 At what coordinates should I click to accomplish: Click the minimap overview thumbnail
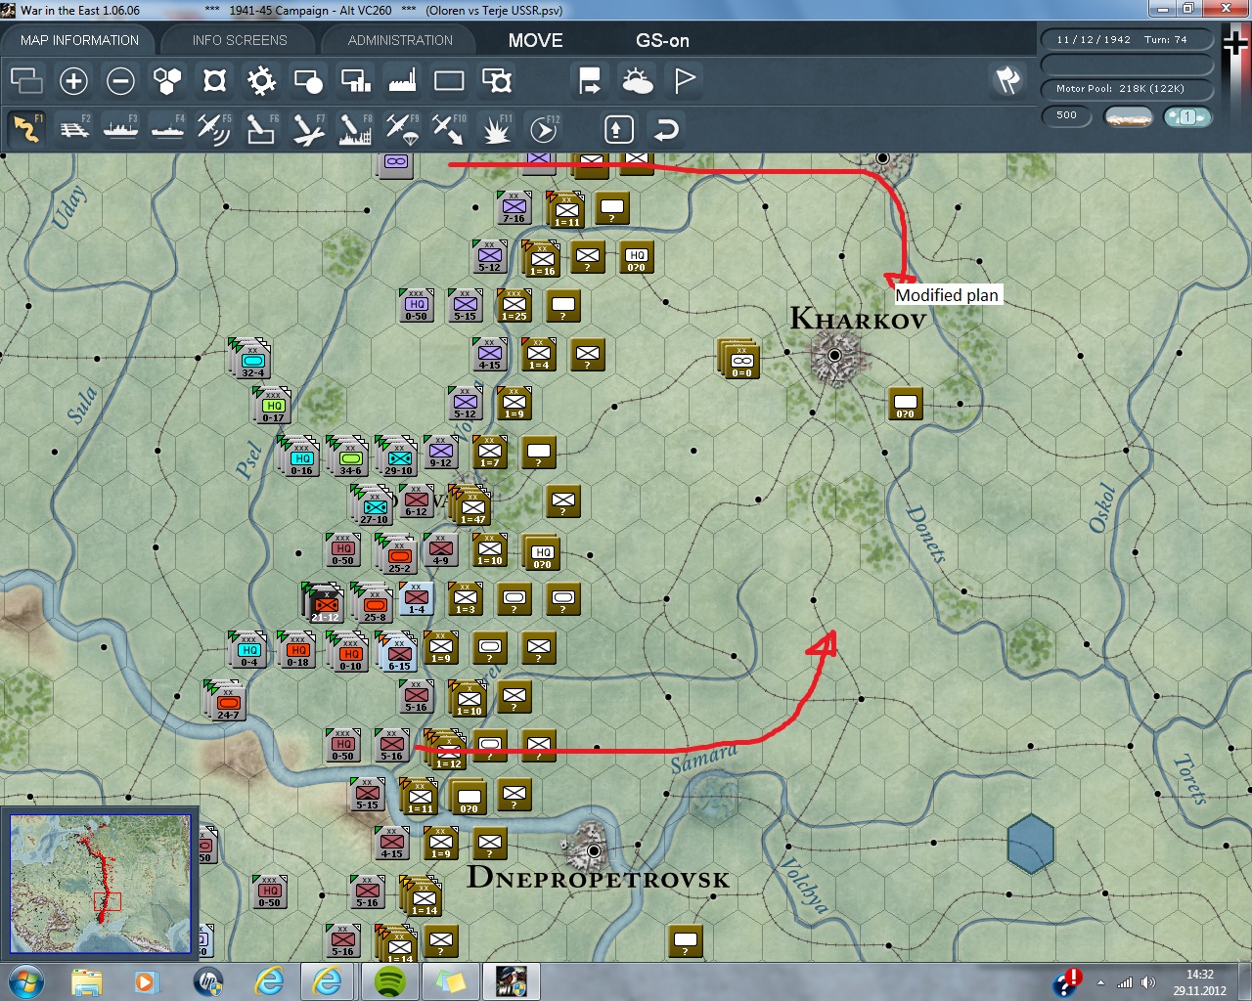click(100, 884)
